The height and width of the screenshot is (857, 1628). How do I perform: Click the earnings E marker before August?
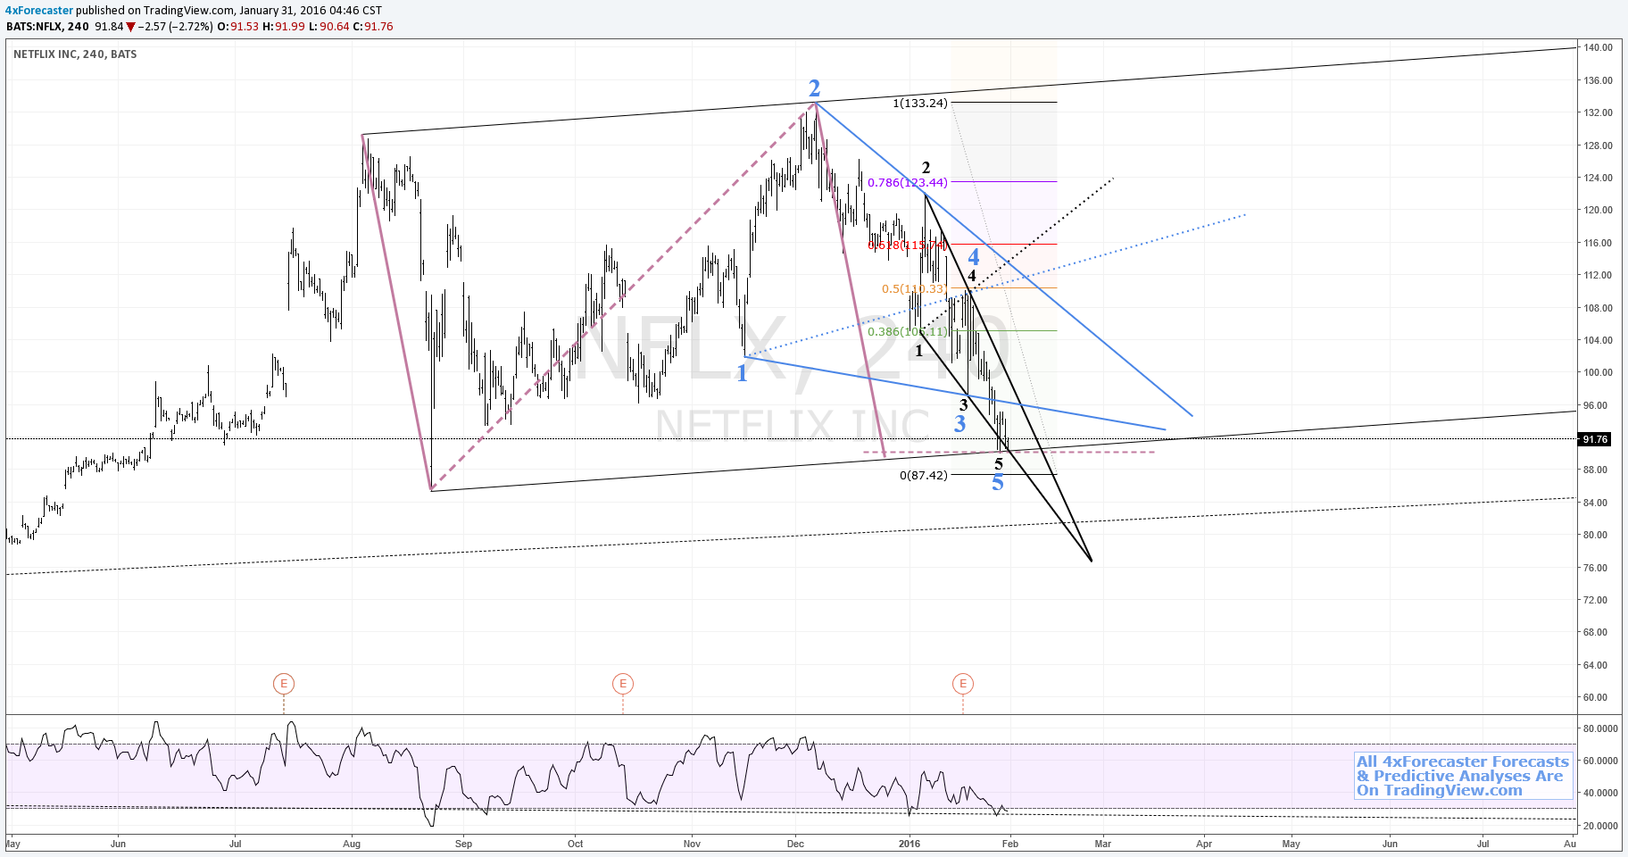tap(284, 684)
